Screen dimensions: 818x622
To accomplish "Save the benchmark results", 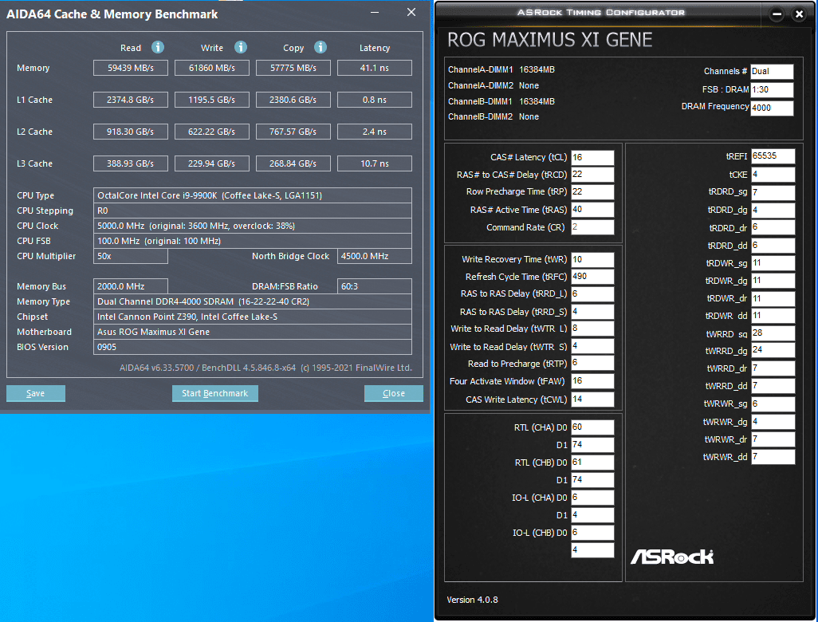I will pyautogui.click(x=35, y=393).
